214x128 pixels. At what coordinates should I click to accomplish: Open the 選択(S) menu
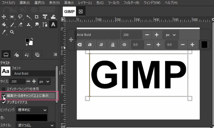[40, 3]
